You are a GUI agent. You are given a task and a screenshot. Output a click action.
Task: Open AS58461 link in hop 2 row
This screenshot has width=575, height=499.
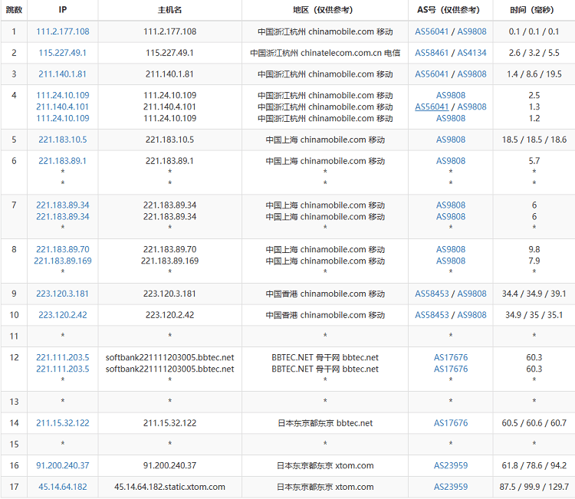pos(432,53)
